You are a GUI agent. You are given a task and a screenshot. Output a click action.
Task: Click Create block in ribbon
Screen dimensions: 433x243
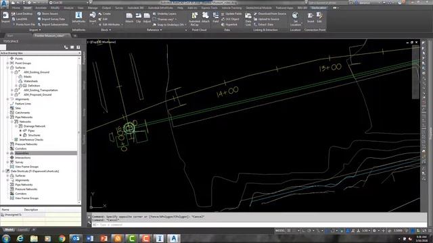click(x=104, y=13)
